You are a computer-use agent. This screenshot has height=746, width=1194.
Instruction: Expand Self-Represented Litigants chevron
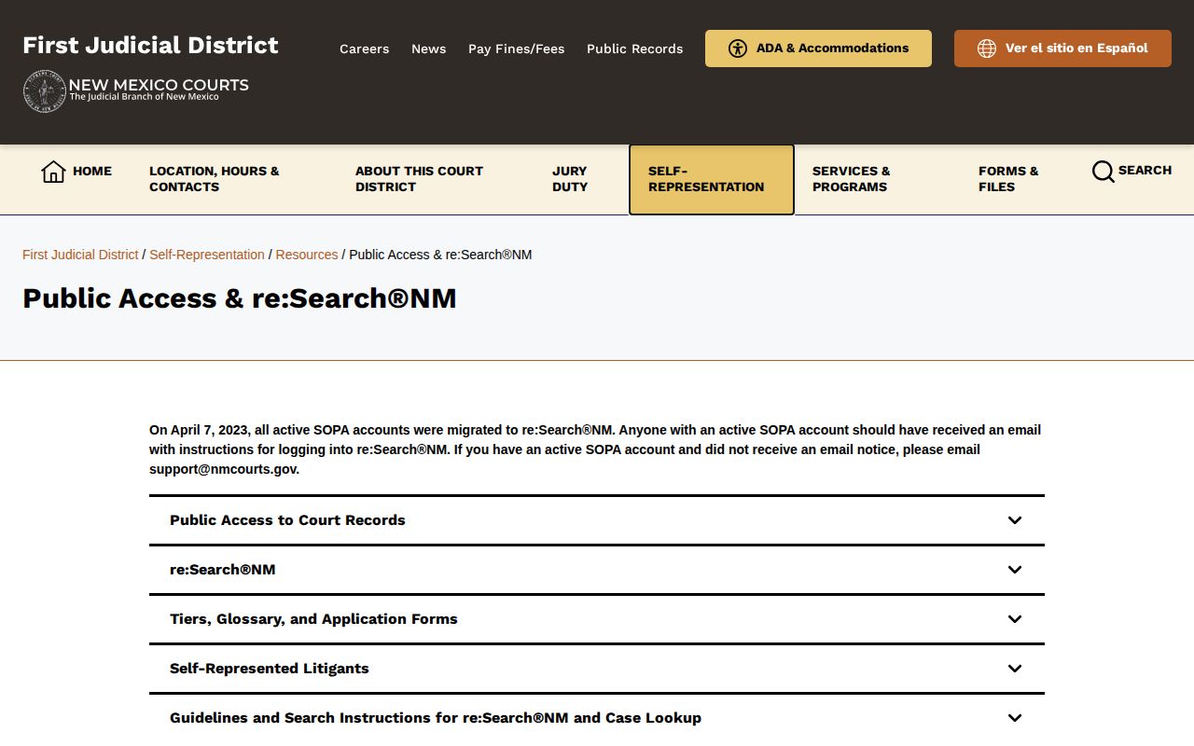pos(1015,669)
